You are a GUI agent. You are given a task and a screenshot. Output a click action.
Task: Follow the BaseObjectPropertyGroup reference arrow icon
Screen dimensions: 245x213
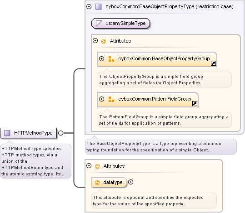(x=214, y=63)
